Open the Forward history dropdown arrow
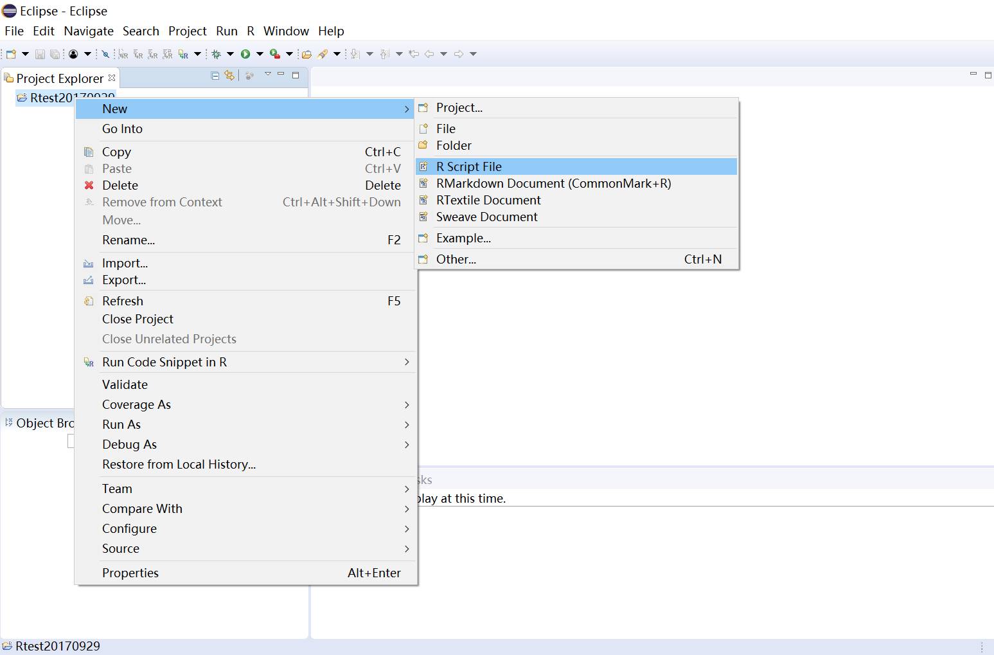The width and height of the screenshot is (994, 655). [x=473, y=54]
